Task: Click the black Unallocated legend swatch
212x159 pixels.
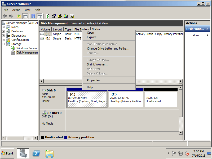Action: point(42,137)
